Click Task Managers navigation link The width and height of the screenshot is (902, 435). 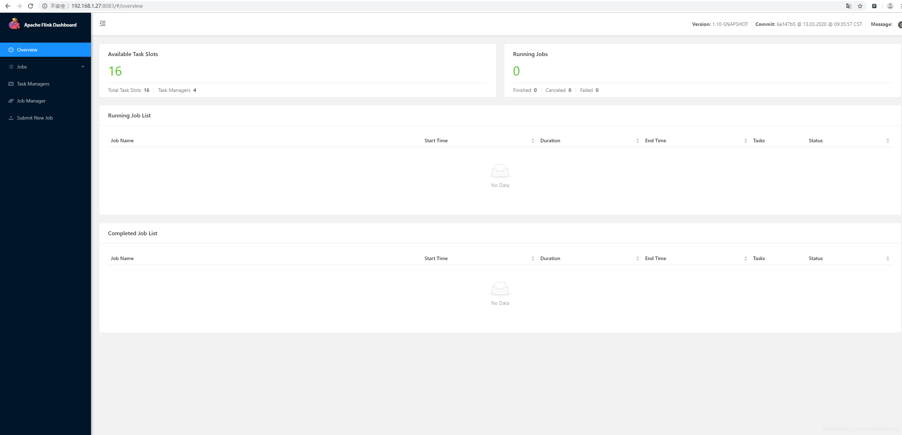(x=33, y=83)
